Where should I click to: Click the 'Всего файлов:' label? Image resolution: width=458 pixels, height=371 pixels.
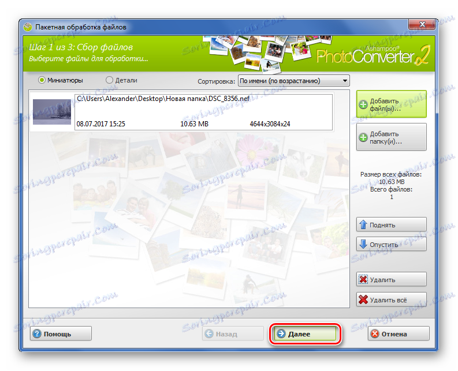pyautogui.click(x=391, y=189)
